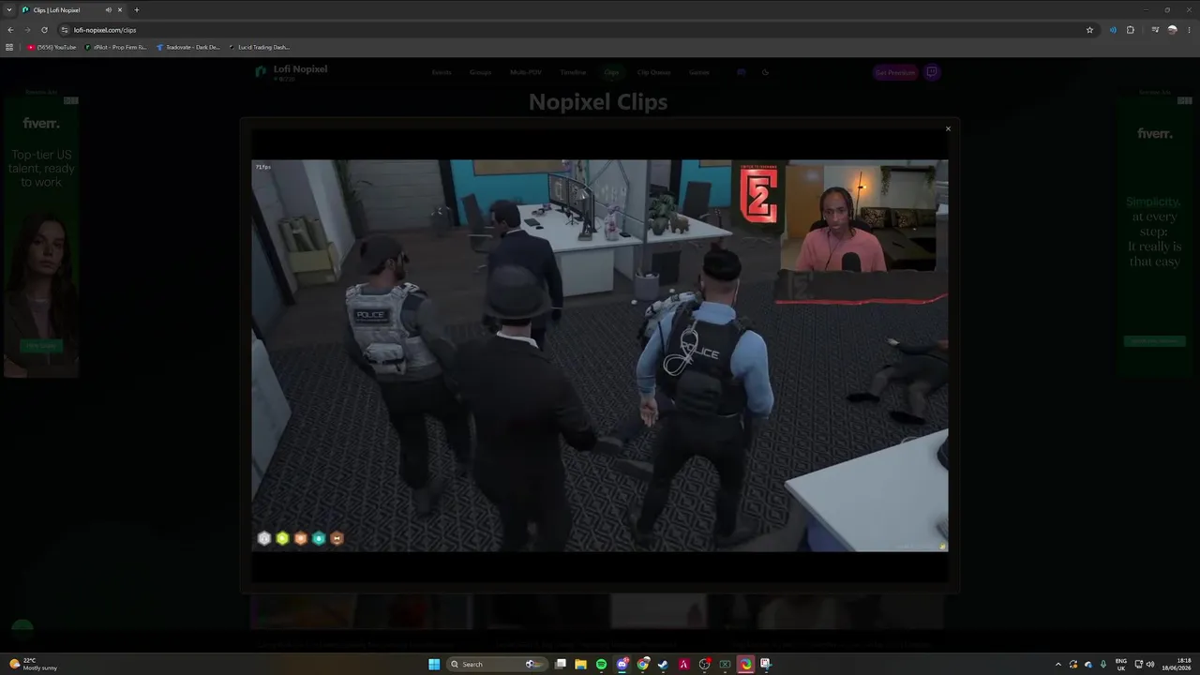Open the Games nav item

699,72
